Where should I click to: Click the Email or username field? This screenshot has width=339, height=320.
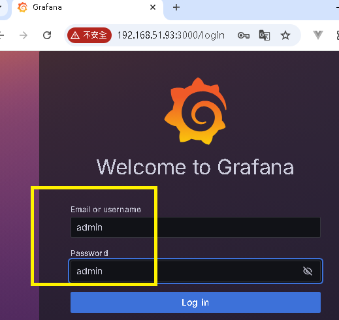(195, 227)
